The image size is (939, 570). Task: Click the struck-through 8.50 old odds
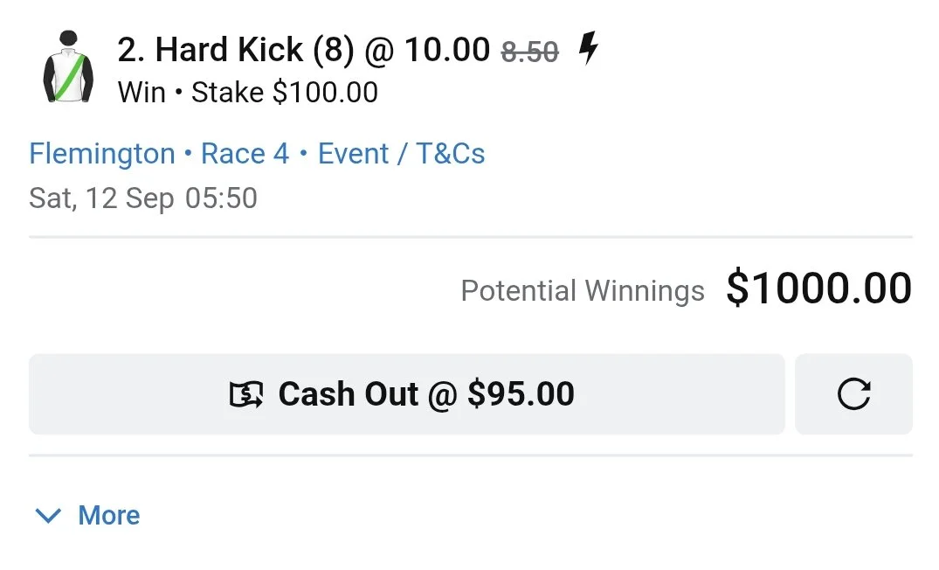click(530, 52)
